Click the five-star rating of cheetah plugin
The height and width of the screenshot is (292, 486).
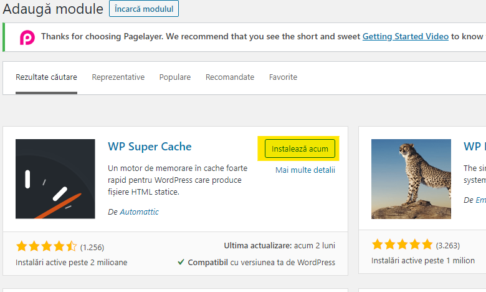403,245
